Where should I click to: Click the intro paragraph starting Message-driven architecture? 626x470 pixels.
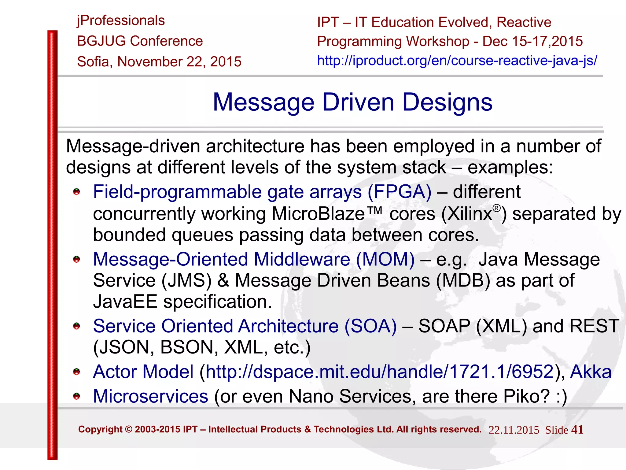333,157
